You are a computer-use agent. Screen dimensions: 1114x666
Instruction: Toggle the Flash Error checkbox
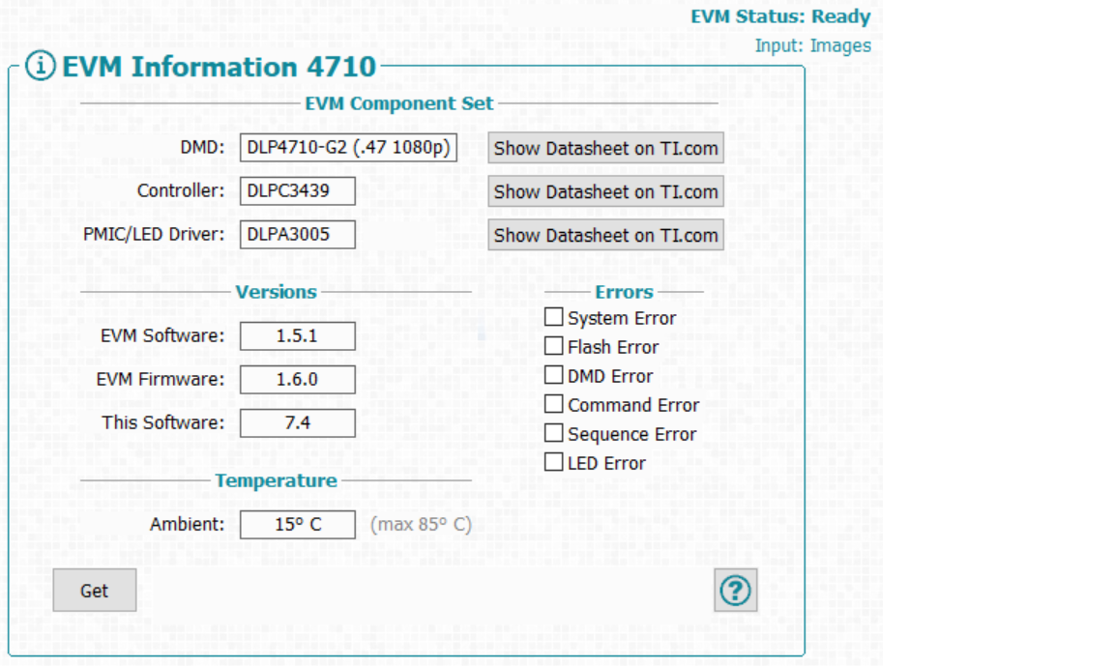(553, 346)
